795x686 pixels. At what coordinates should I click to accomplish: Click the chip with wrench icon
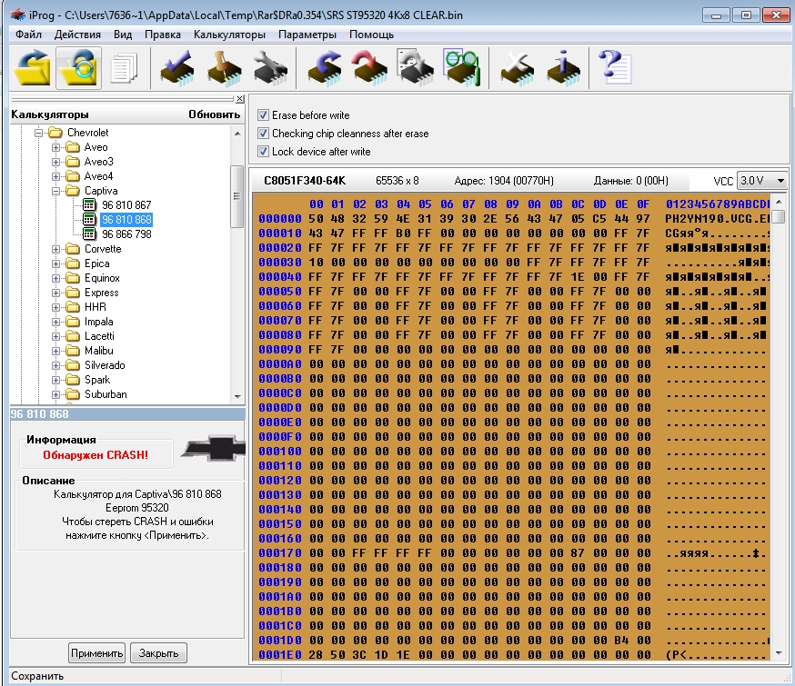270,68
